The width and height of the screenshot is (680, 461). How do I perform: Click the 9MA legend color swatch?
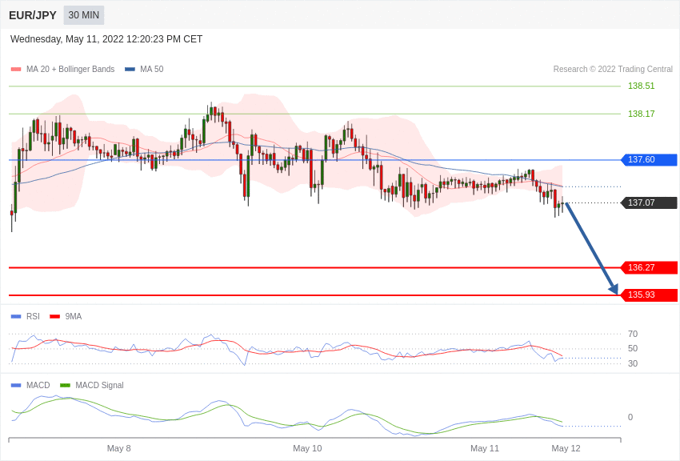(x=55, y=317)
